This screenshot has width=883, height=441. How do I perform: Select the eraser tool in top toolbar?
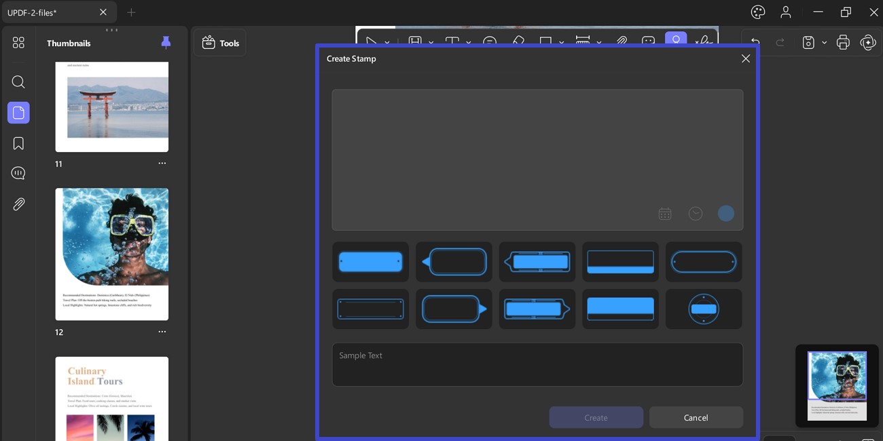pyautogui.click(x=518, y=41)
